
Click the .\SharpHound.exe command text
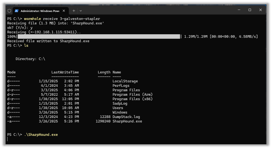tap(41, 134)
